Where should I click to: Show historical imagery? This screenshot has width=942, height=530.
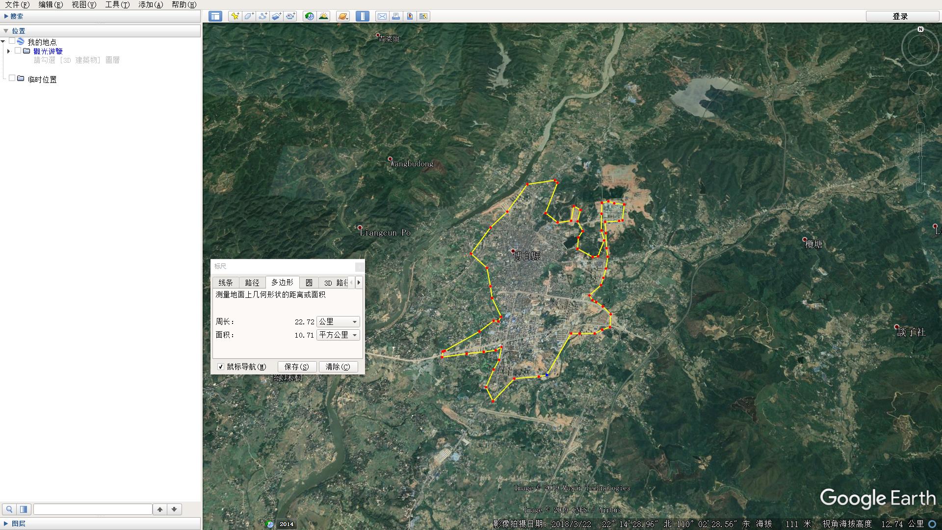309,16
